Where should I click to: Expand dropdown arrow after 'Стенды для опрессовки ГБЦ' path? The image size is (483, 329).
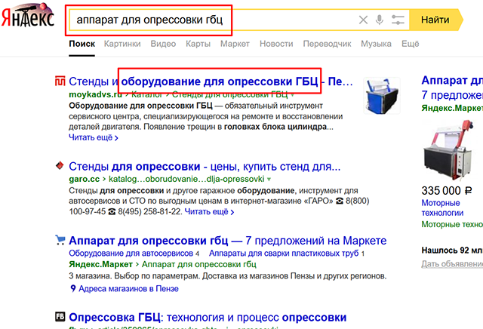click(x=292, y=94)
